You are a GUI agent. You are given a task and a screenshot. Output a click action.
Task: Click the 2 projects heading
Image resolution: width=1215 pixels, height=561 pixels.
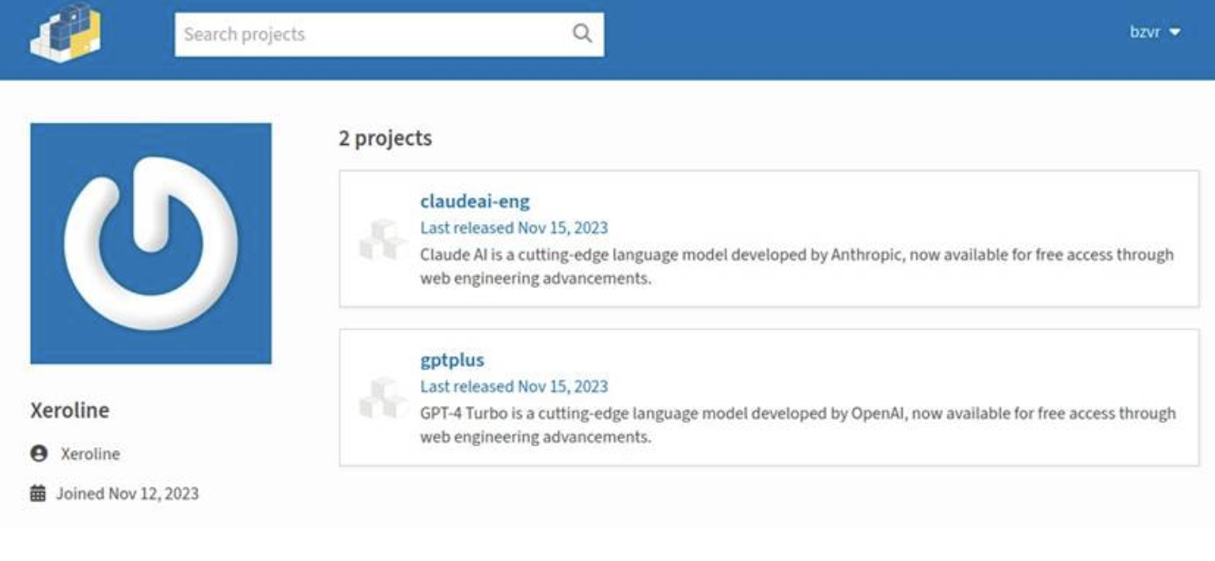click(x=385, y=138)
